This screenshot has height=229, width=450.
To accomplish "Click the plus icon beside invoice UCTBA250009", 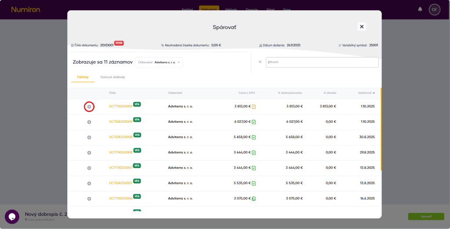I will point(89,122).
